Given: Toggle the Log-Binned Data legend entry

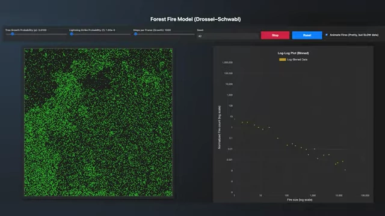Looking at the screenshot, I should tap(293, 59).
